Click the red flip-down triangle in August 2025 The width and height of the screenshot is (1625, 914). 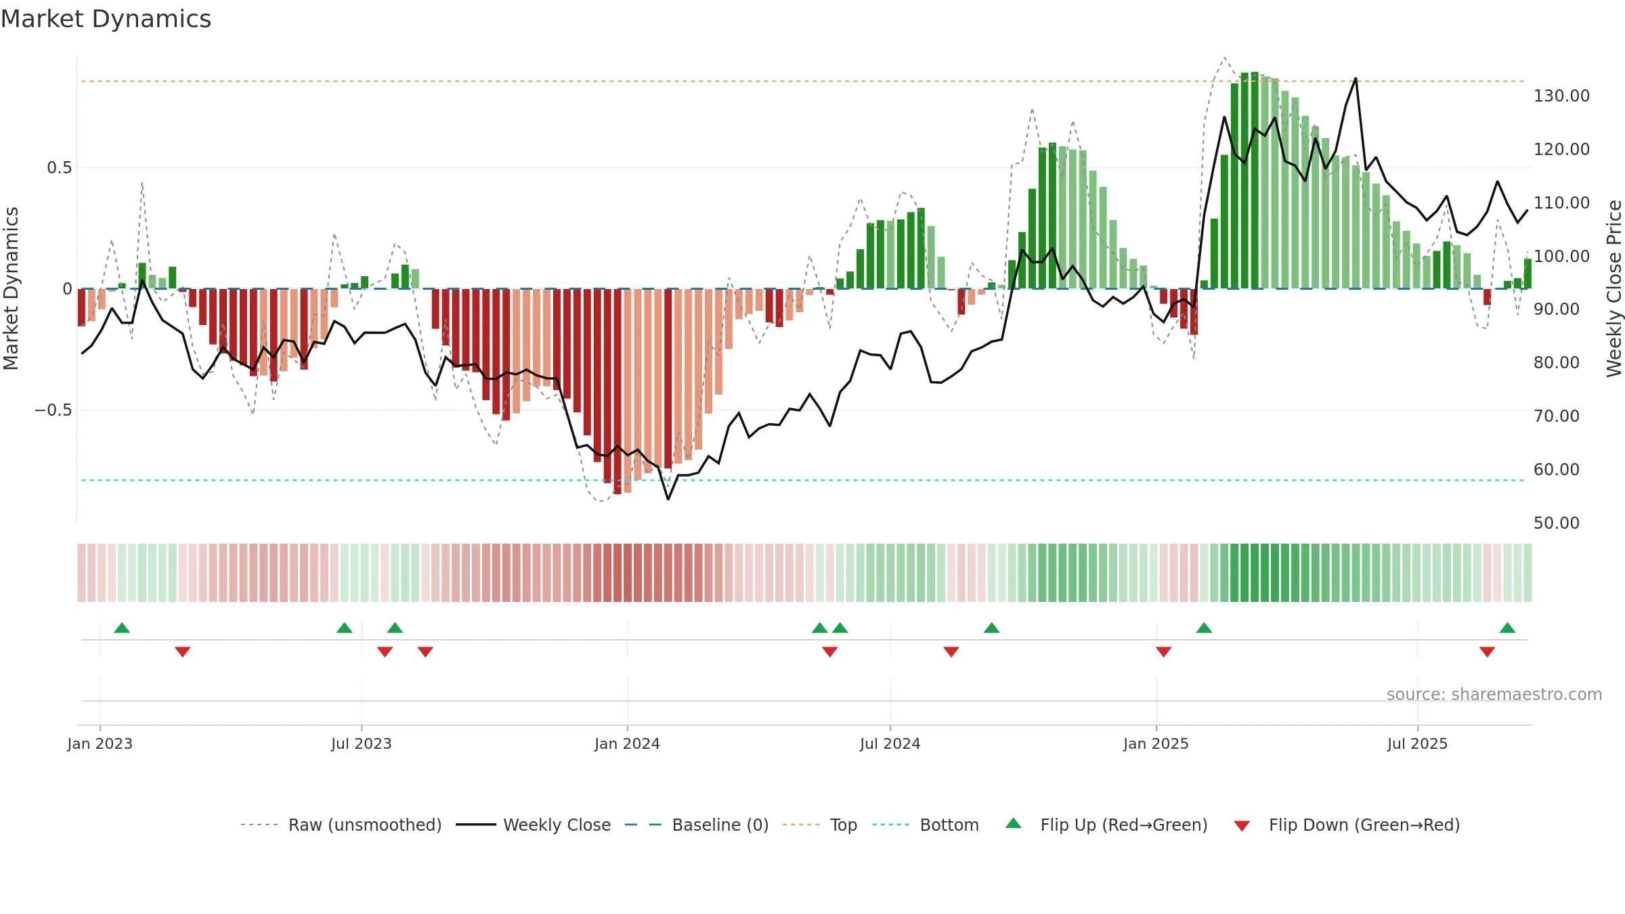[1488, 651]
